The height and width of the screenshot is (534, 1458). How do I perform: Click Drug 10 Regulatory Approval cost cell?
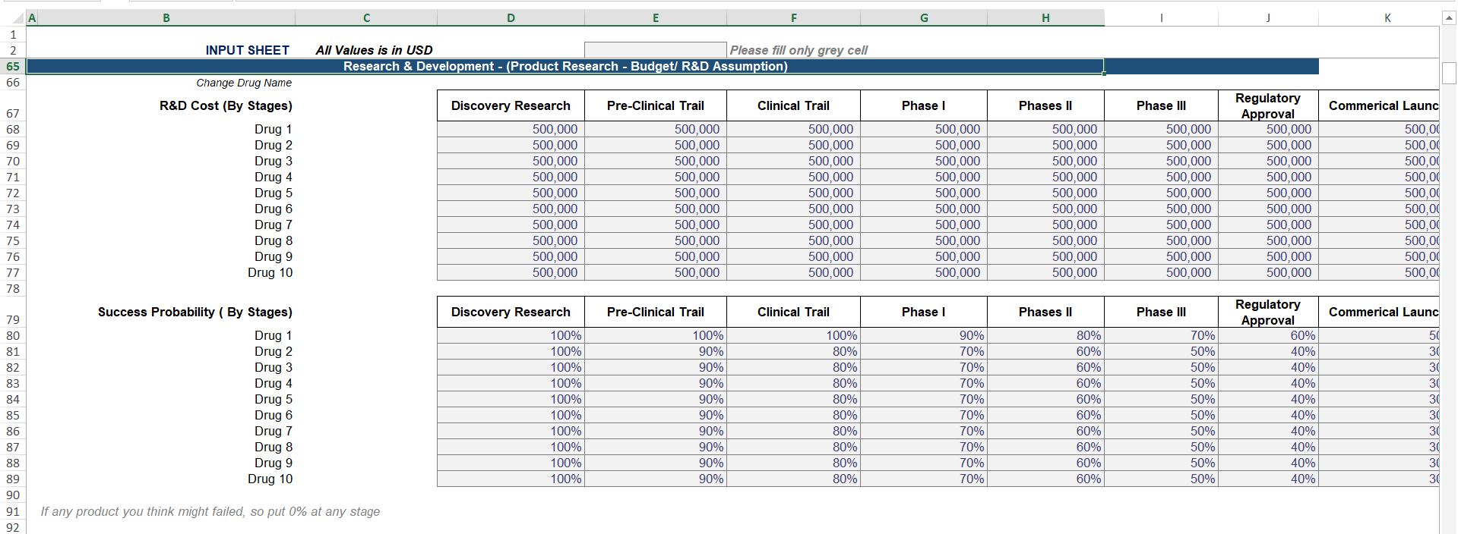[x=1268, y=272]
